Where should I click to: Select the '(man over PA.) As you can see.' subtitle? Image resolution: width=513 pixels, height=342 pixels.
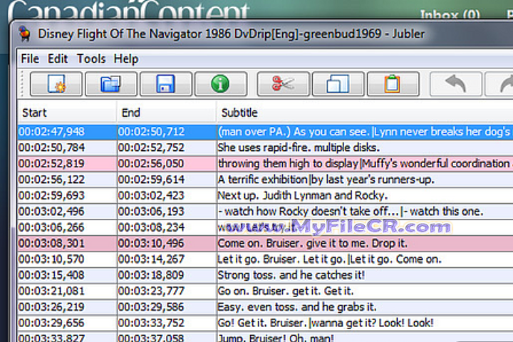365,132
